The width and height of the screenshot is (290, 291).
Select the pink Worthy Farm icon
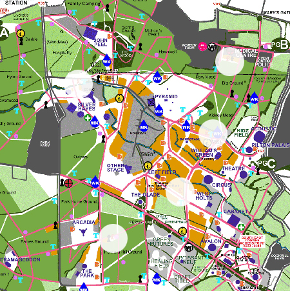(202, 46)
